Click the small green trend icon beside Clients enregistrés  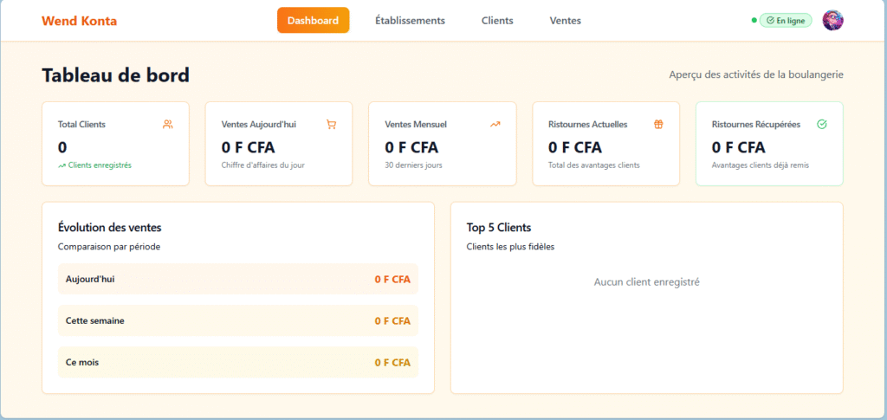(62, 165)
